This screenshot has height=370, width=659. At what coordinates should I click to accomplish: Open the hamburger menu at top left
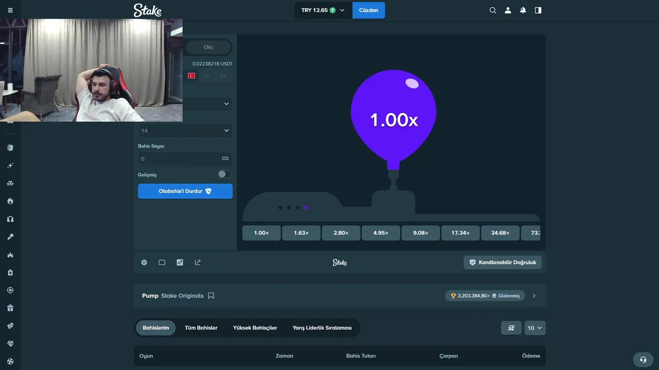(x=10, y=10)
